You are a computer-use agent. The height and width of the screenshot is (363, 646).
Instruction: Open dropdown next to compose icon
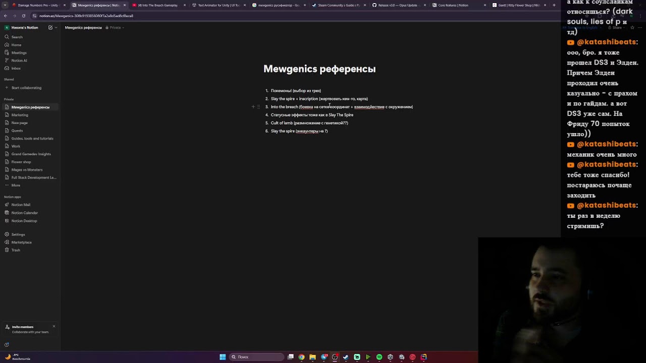click(56, 27)
